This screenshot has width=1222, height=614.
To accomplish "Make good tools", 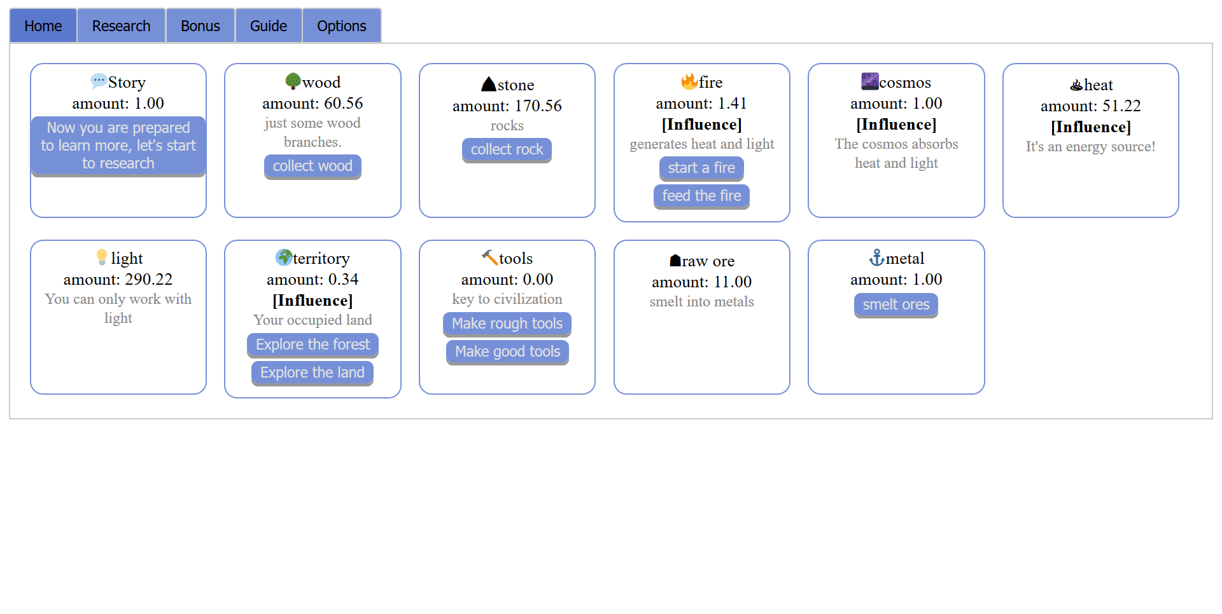I will (x=507, y=352).
